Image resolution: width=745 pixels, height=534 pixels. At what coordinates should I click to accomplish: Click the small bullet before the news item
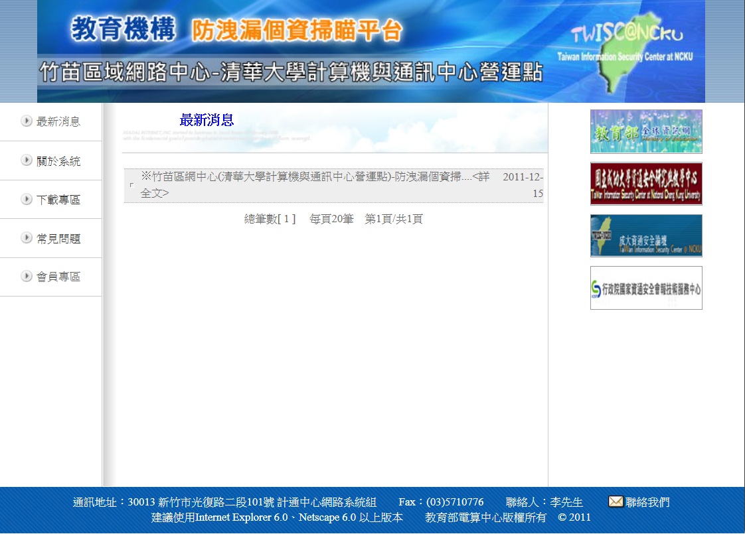coord(131,185)
